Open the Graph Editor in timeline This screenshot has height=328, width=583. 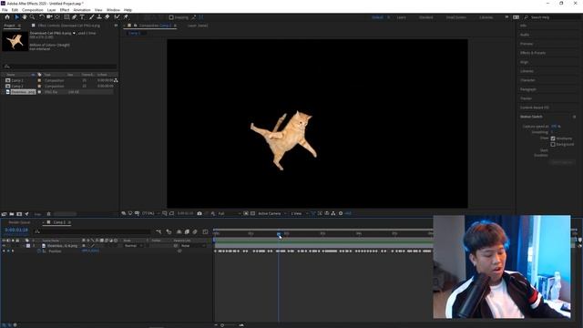click(x=205, y=231)
